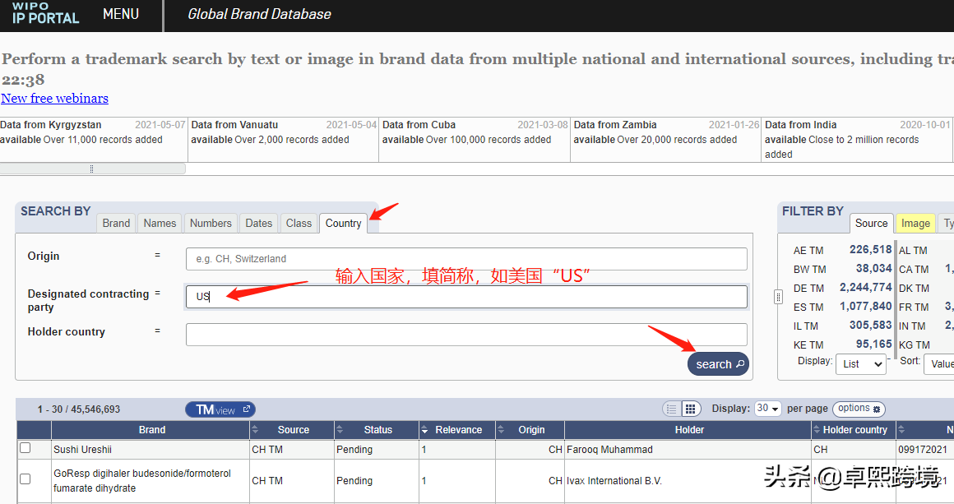The height and width of the screenshot is (504, 954).
Task: Click the Origin input field
Action: pos(466,259)
